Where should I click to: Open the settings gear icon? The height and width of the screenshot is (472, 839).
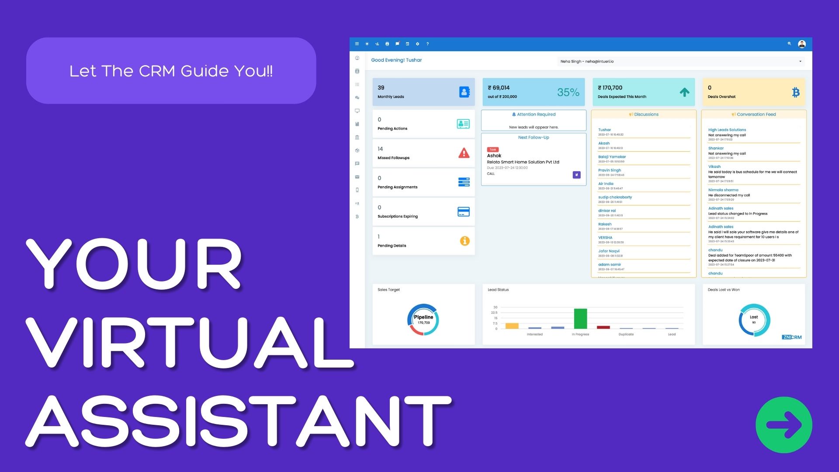point(417,44)
